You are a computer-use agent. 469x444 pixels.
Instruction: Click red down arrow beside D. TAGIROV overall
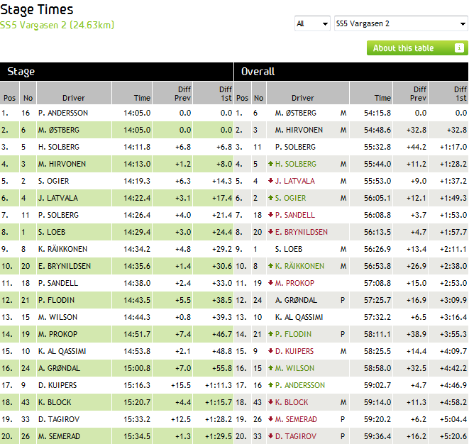coord(271,436)
